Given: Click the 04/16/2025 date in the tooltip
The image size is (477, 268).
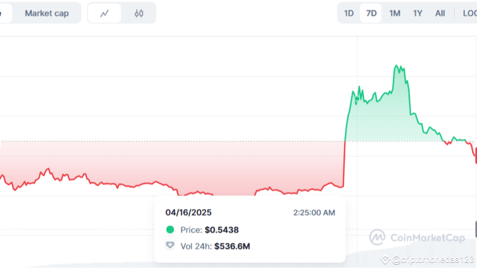Looking at the screenshot, I should pos(189,212).
